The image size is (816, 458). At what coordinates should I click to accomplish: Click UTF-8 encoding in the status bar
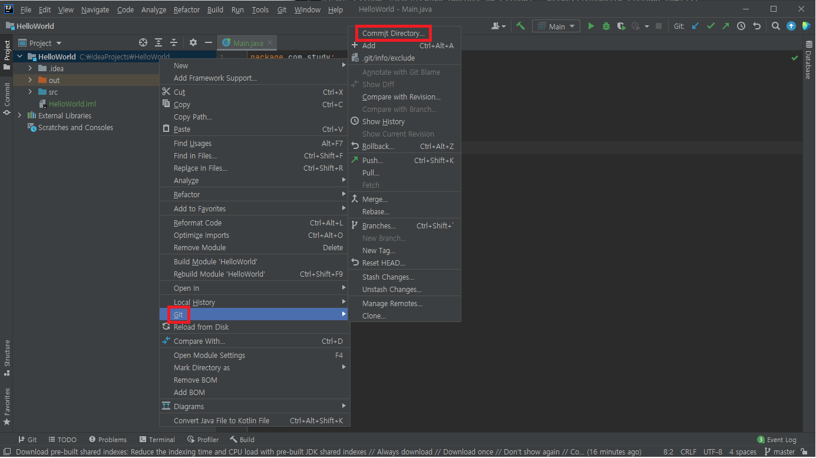(712, 452)
